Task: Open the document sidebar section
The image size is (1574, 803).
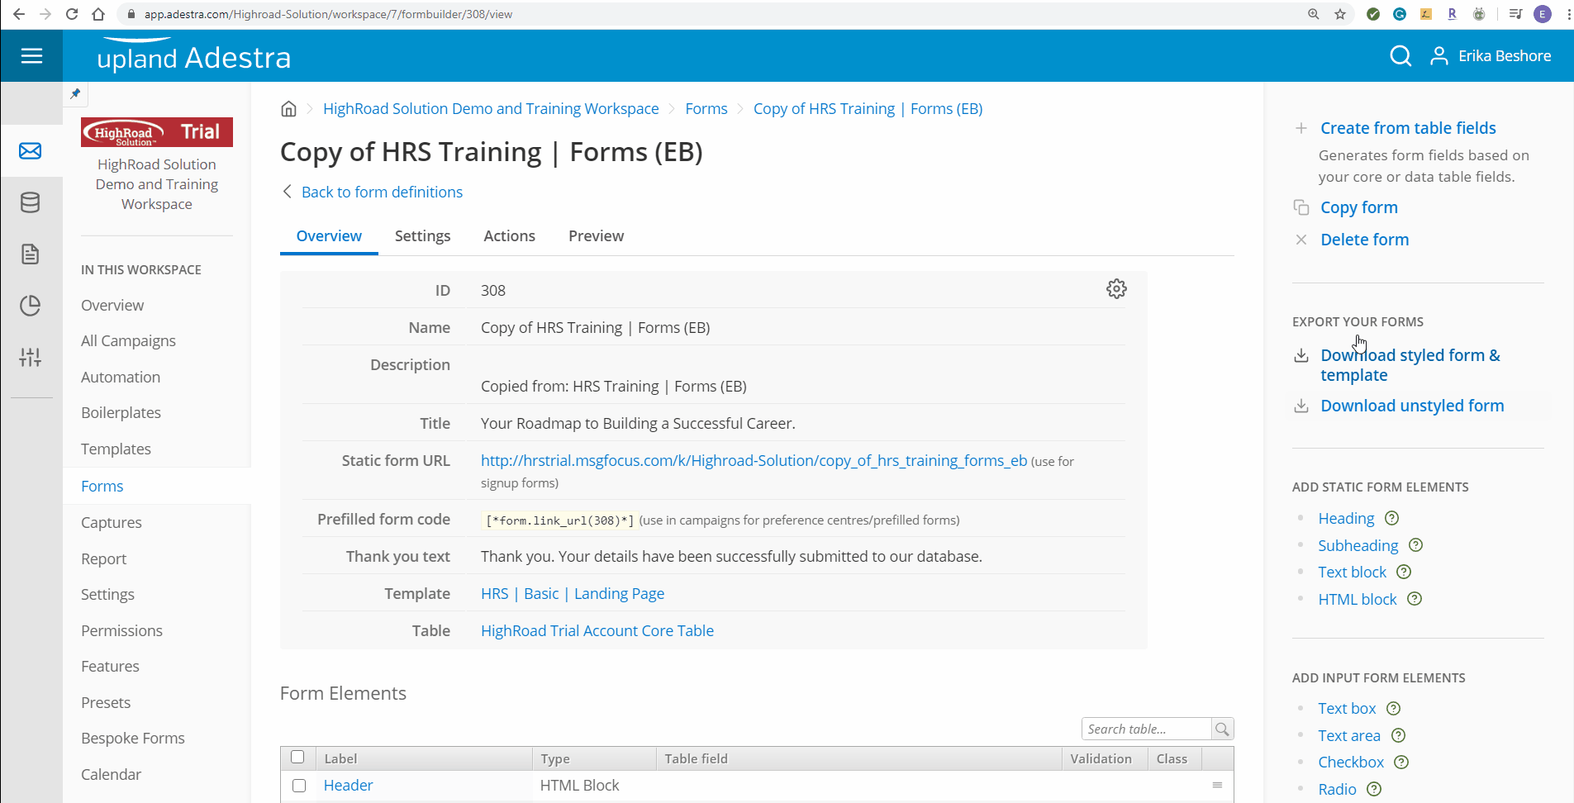Action: (x=31, y=254)
